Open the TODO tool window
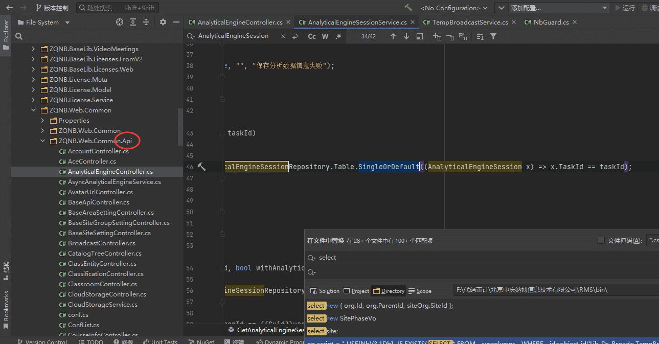This screenshot has height=344, width=659. (x=90, y=341)
